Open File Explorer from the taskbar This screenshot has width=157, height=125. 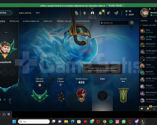(x=66, y=121)
